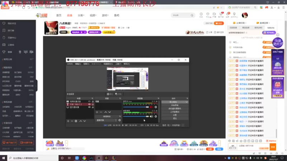This screenshot has height=161, width=287.
Task: Open OBS 视图(V) menu
Action: click(86, 64)
